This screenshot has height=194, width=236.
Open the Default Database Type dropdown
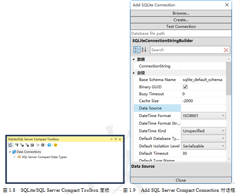tap(203, 138)
